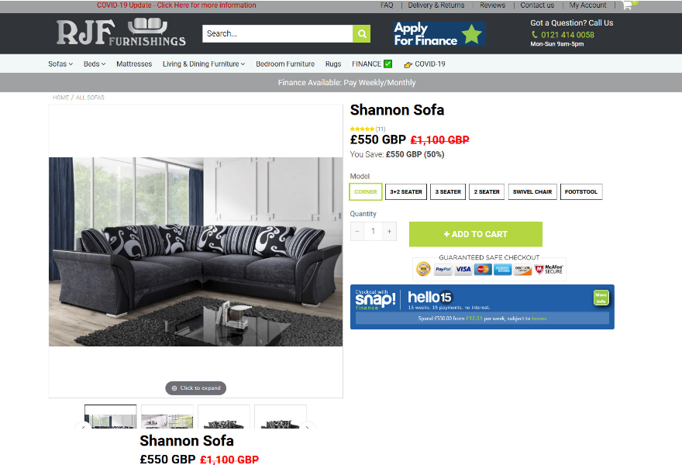Image resolution: width=682 pixels, height=465 pixels.
Task: Choose the Footstool model option
Action: point(581,192)
